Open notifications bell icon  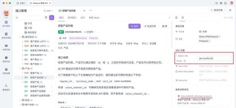pyautogui.click(x=225, y=3)
